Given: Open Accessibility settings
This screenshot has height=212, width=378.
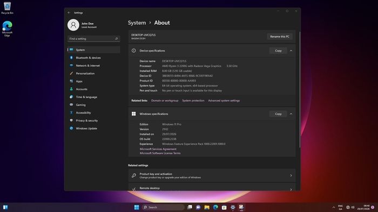Looking at the screenshot, I should pyautogui.click(x=93, y=112).
